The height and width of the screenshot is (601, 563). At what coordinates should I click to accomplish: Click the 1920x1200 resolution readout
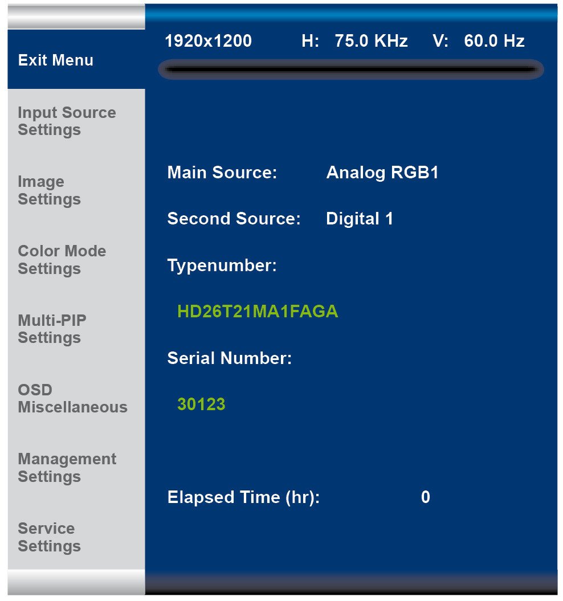pyautogui.click(x=208, y=41)
